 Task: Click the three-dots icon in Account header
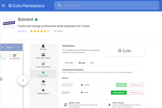click(18, 48)
